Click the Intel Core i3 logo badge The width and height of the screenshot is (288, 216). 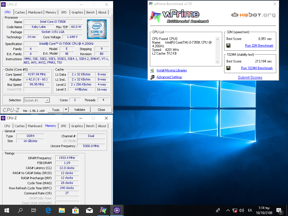[97, 29]
